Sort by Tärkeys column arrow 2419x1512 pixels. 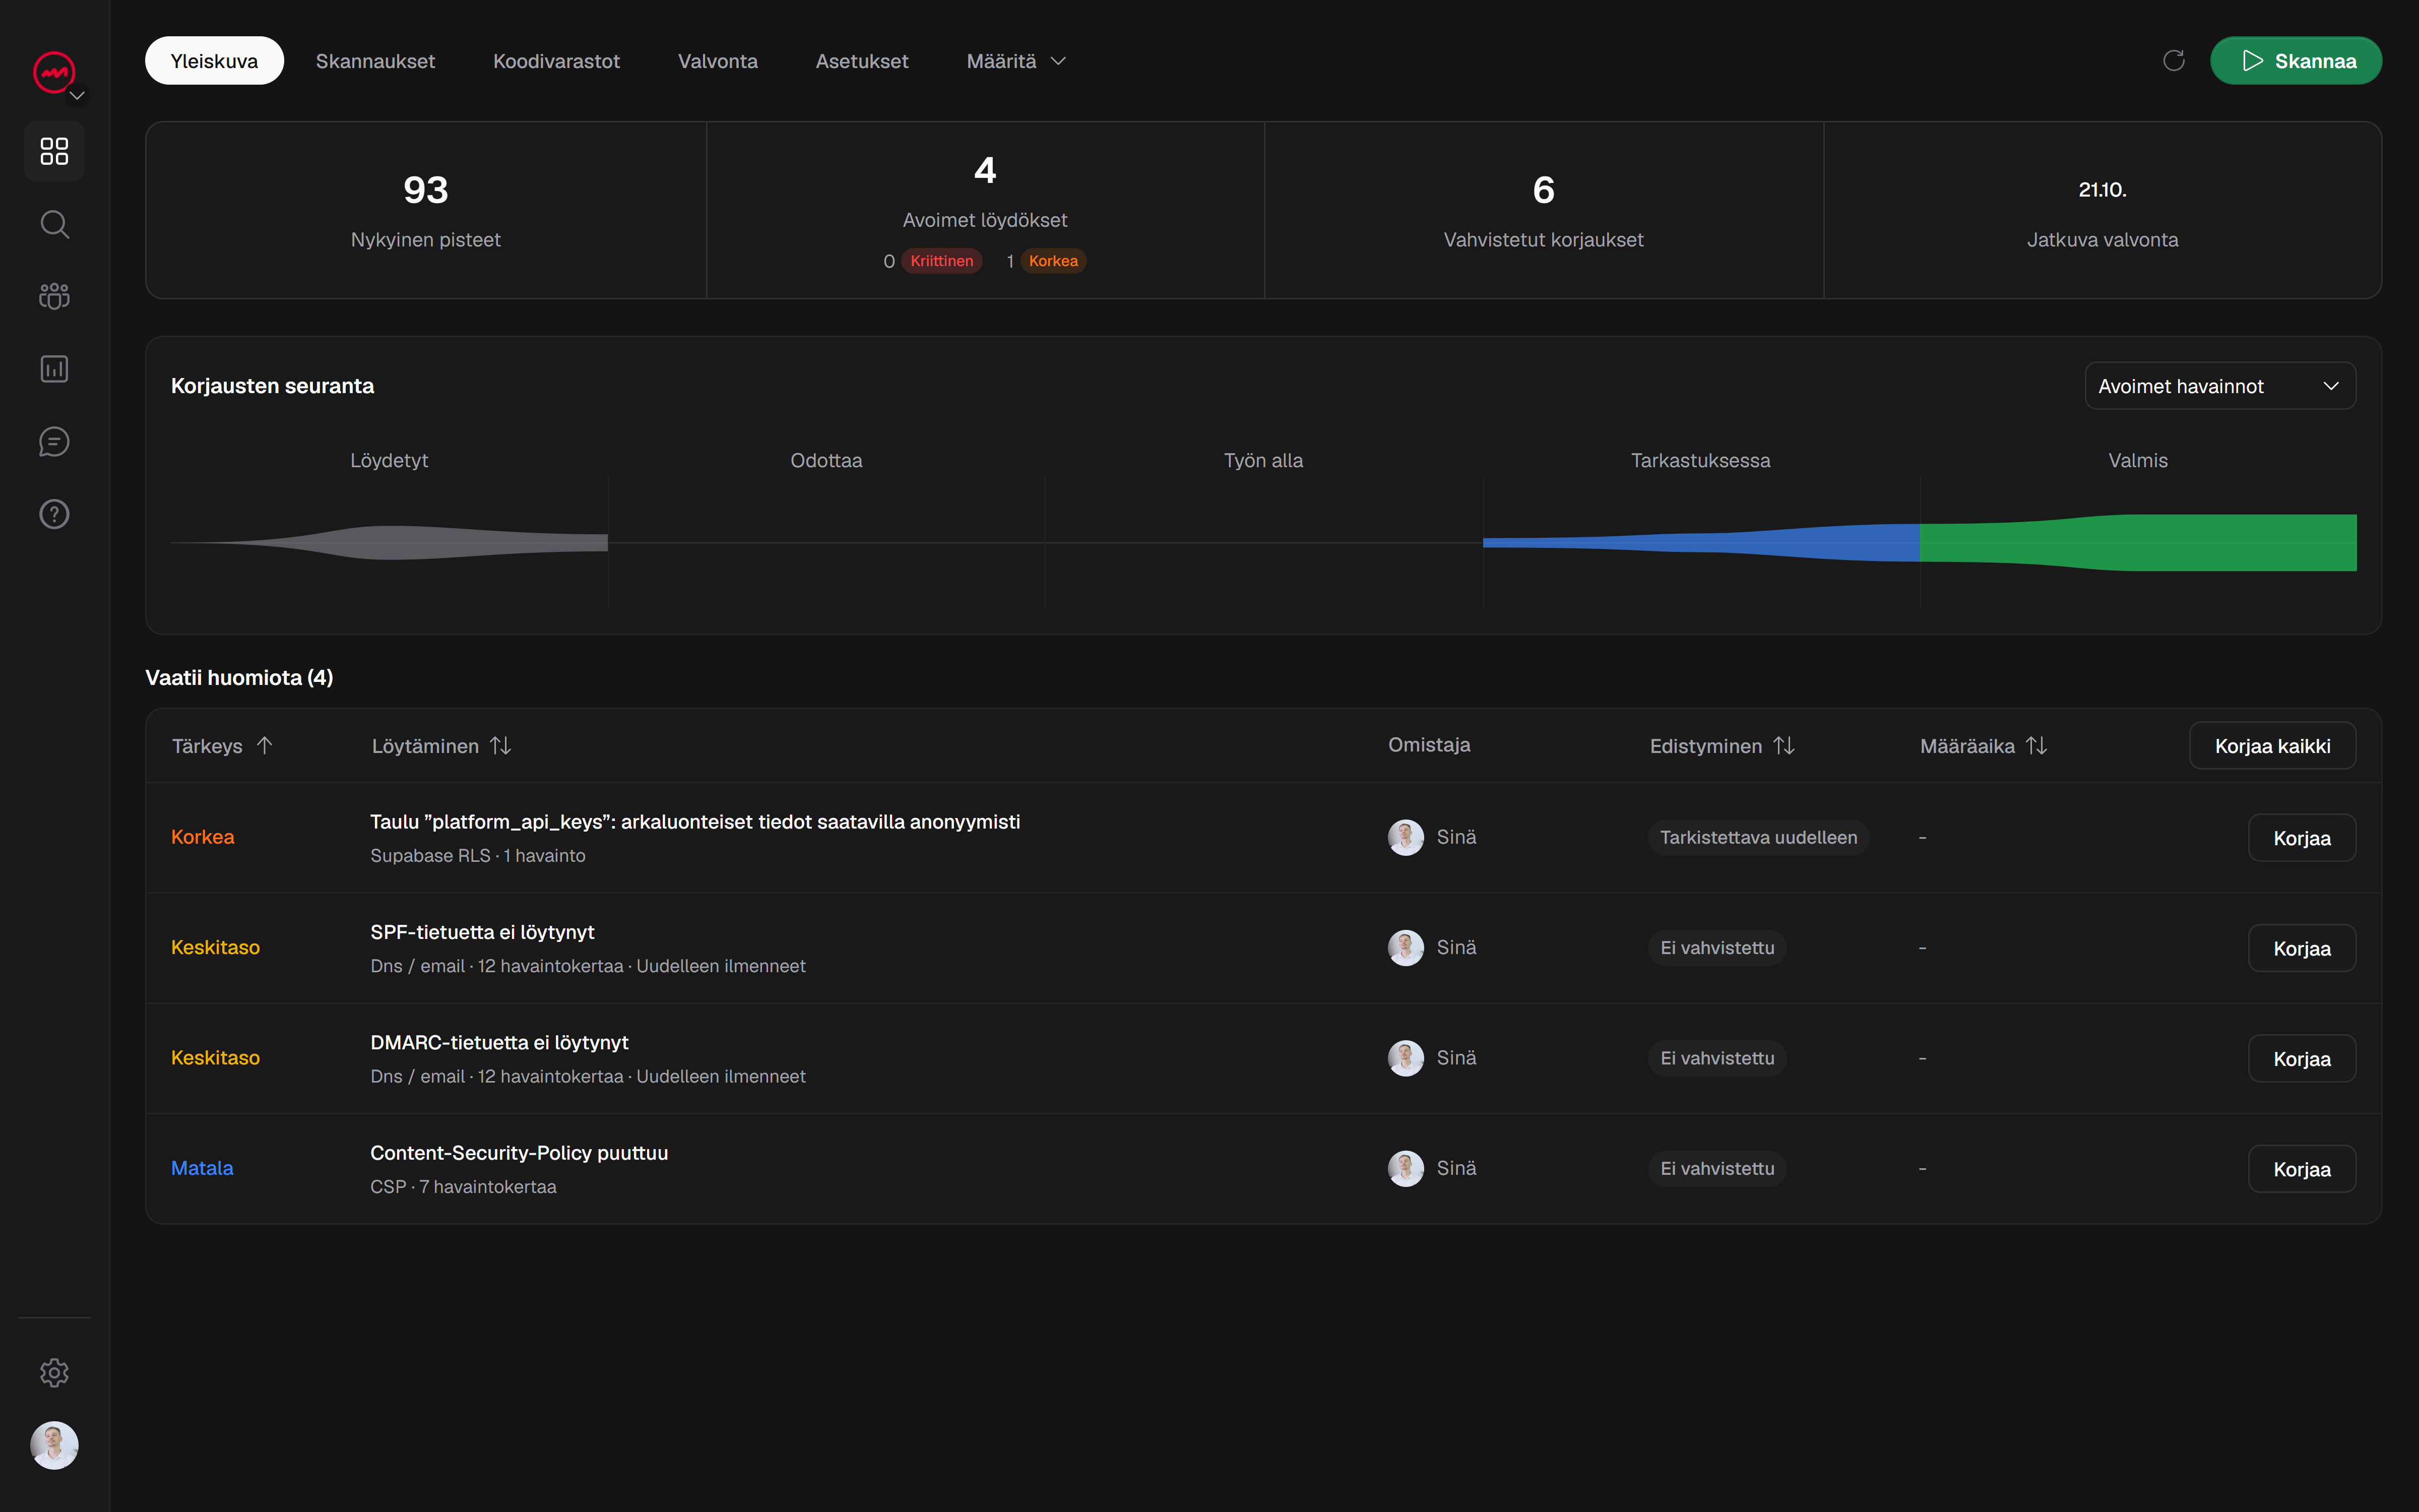tap(264, 745)
